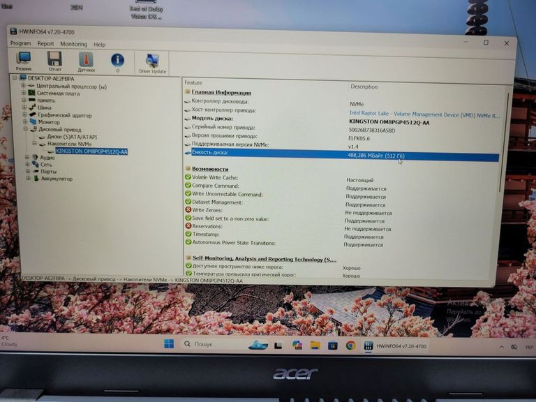Select Аудио in tree
This screenshot has width=536, height=402.
[47, 158]
